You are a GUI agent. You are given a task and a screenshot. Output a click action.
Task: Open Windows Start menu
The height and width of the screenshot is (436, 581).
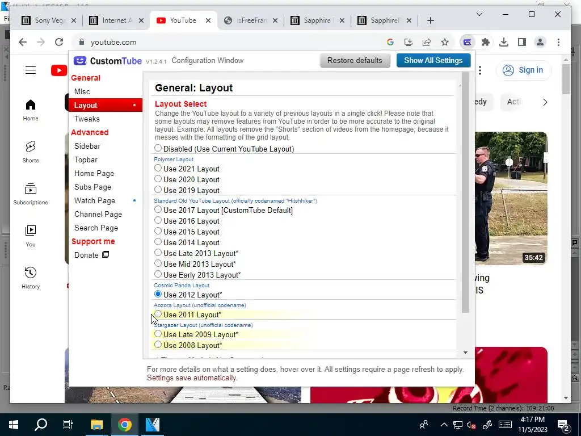14,425
